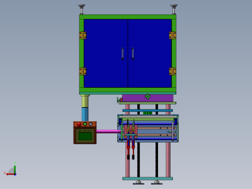Click the green start button on control box
The width and height of the screenshot is (252, 189).
pyautogui.click(x=85, y=124)
